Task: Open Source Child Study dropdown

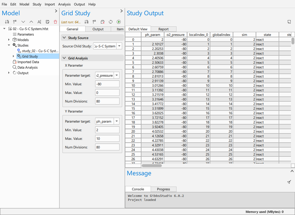Action: 119,46
